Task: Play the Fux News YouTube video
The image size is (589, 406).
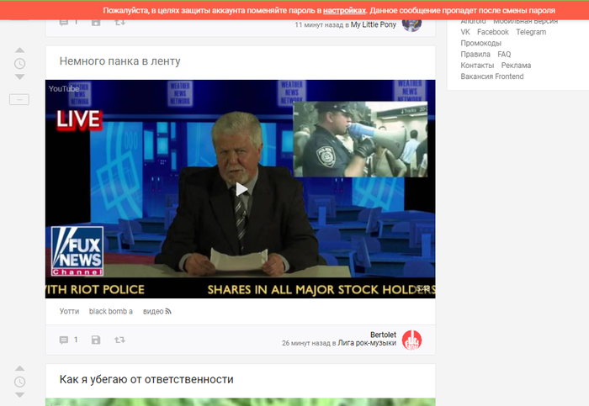Action: coord(241,189)
